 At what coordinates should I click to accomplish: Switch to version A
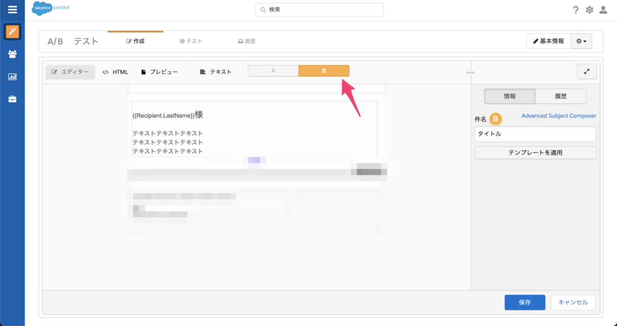273,71
